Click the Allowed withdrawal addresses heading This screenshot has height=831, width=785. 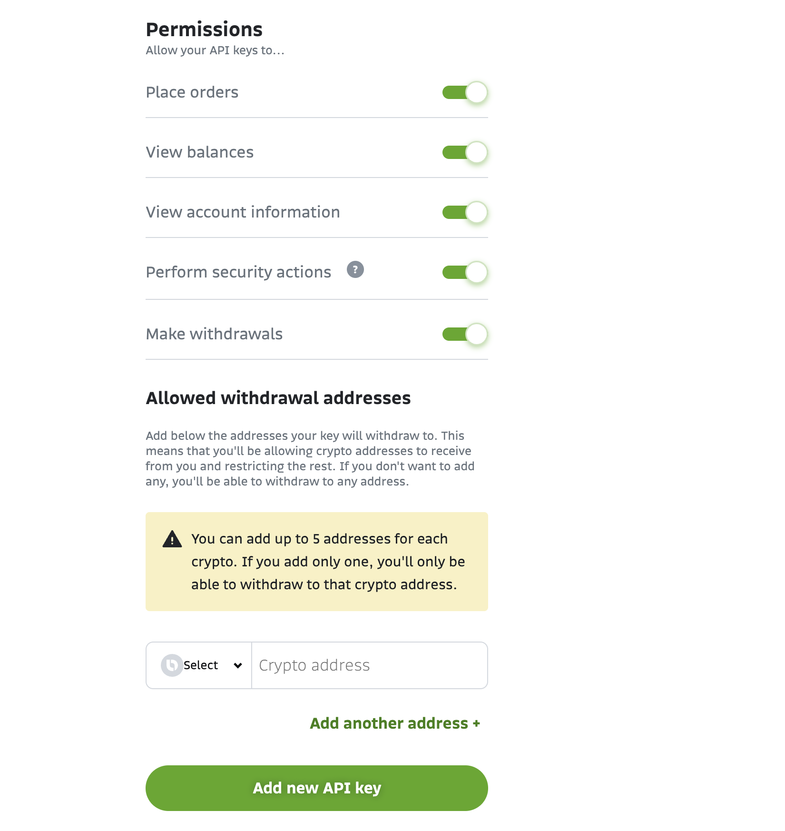coord(278,397)
